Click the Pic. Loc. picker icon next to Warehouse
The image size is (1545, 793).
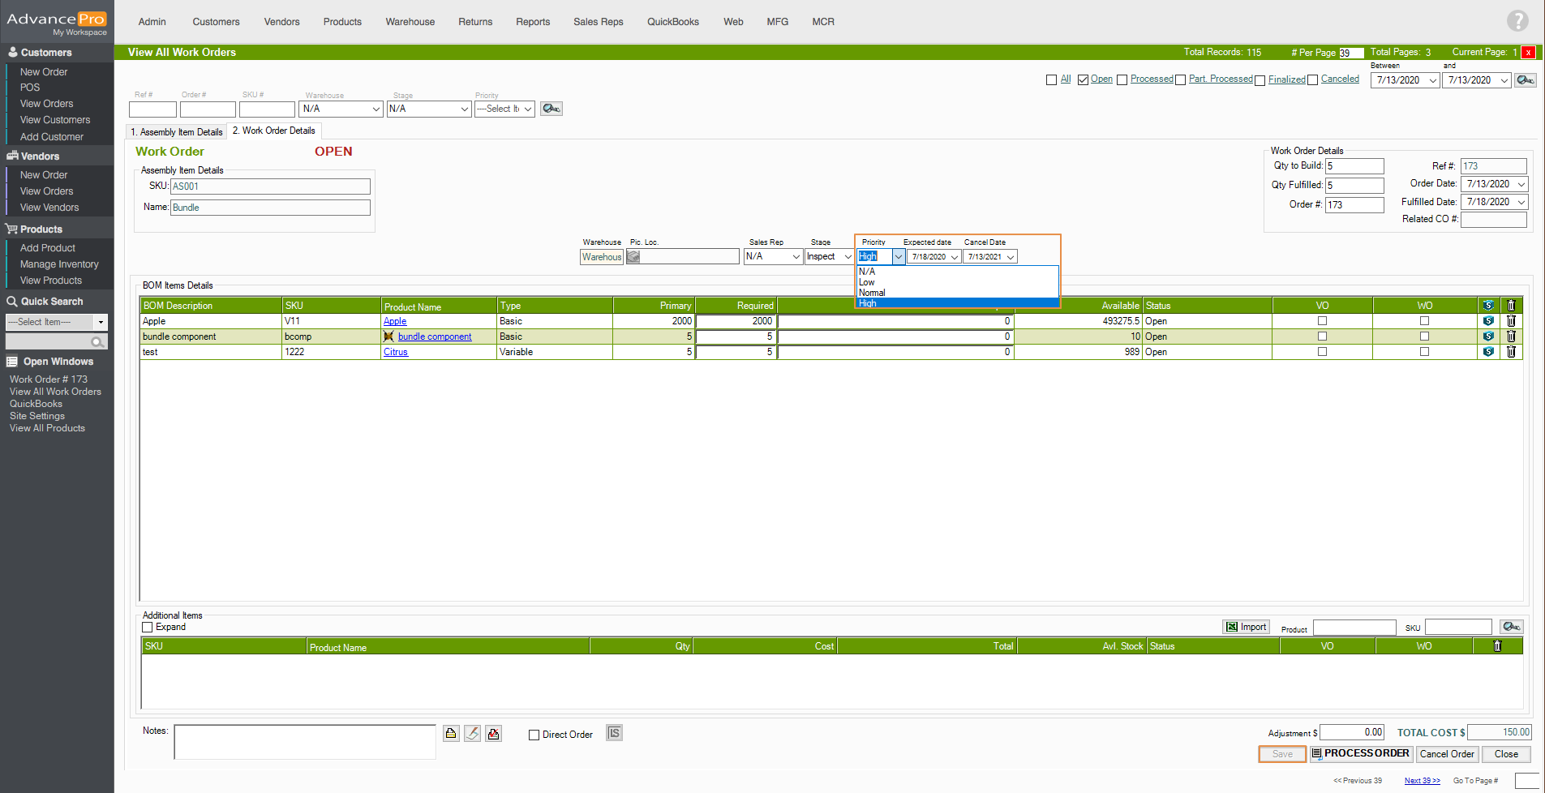[x=633, y=257]
